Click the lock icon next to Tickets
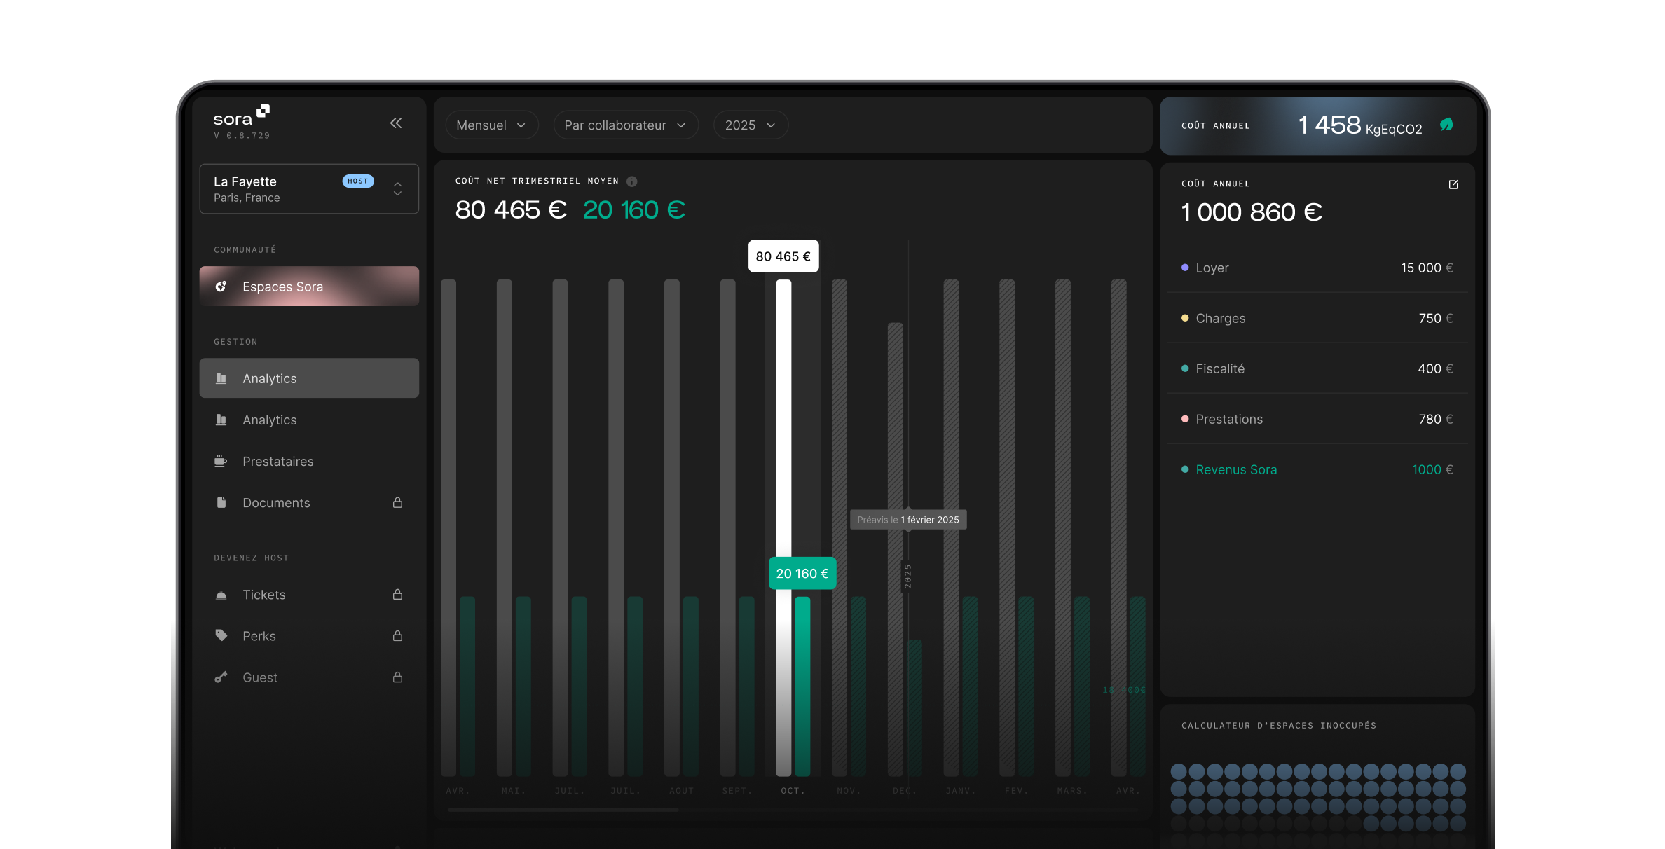Image resolution: width=1665 pixels, height=849 pixels. pyautogui.click(x=397, y=594)
